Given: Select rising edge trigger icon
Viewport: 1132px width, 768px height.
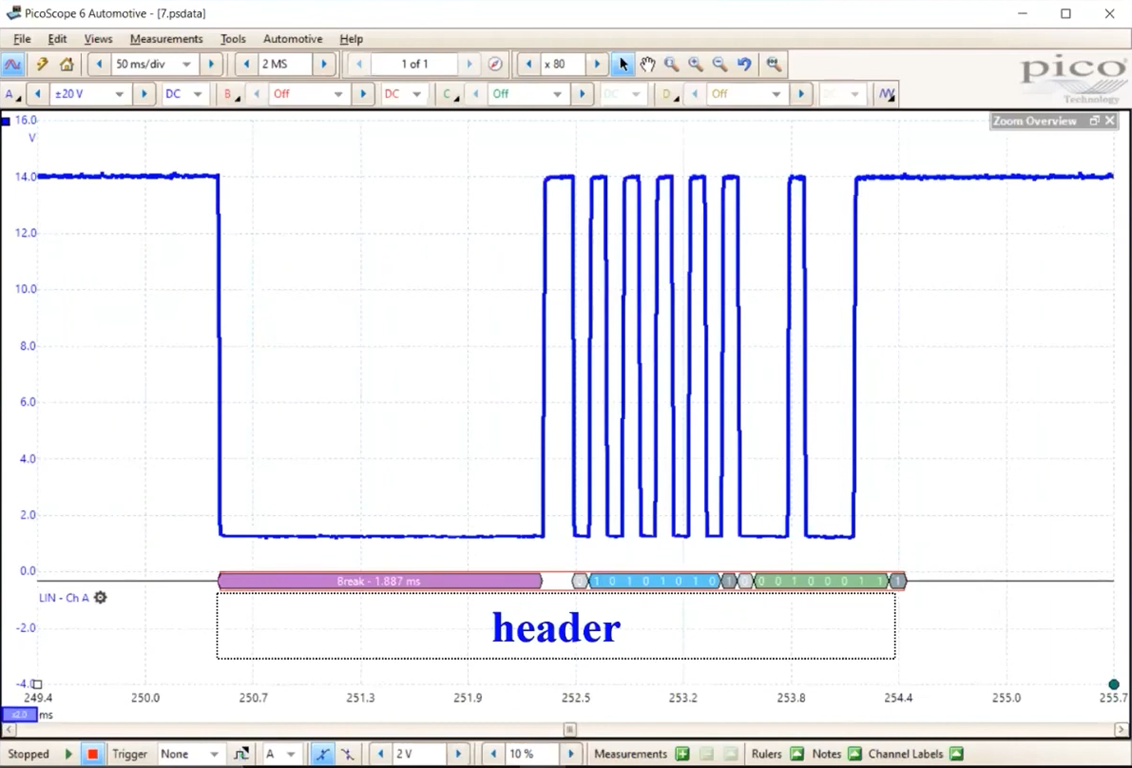Looking at the screenshot, I should pos(322,754).
